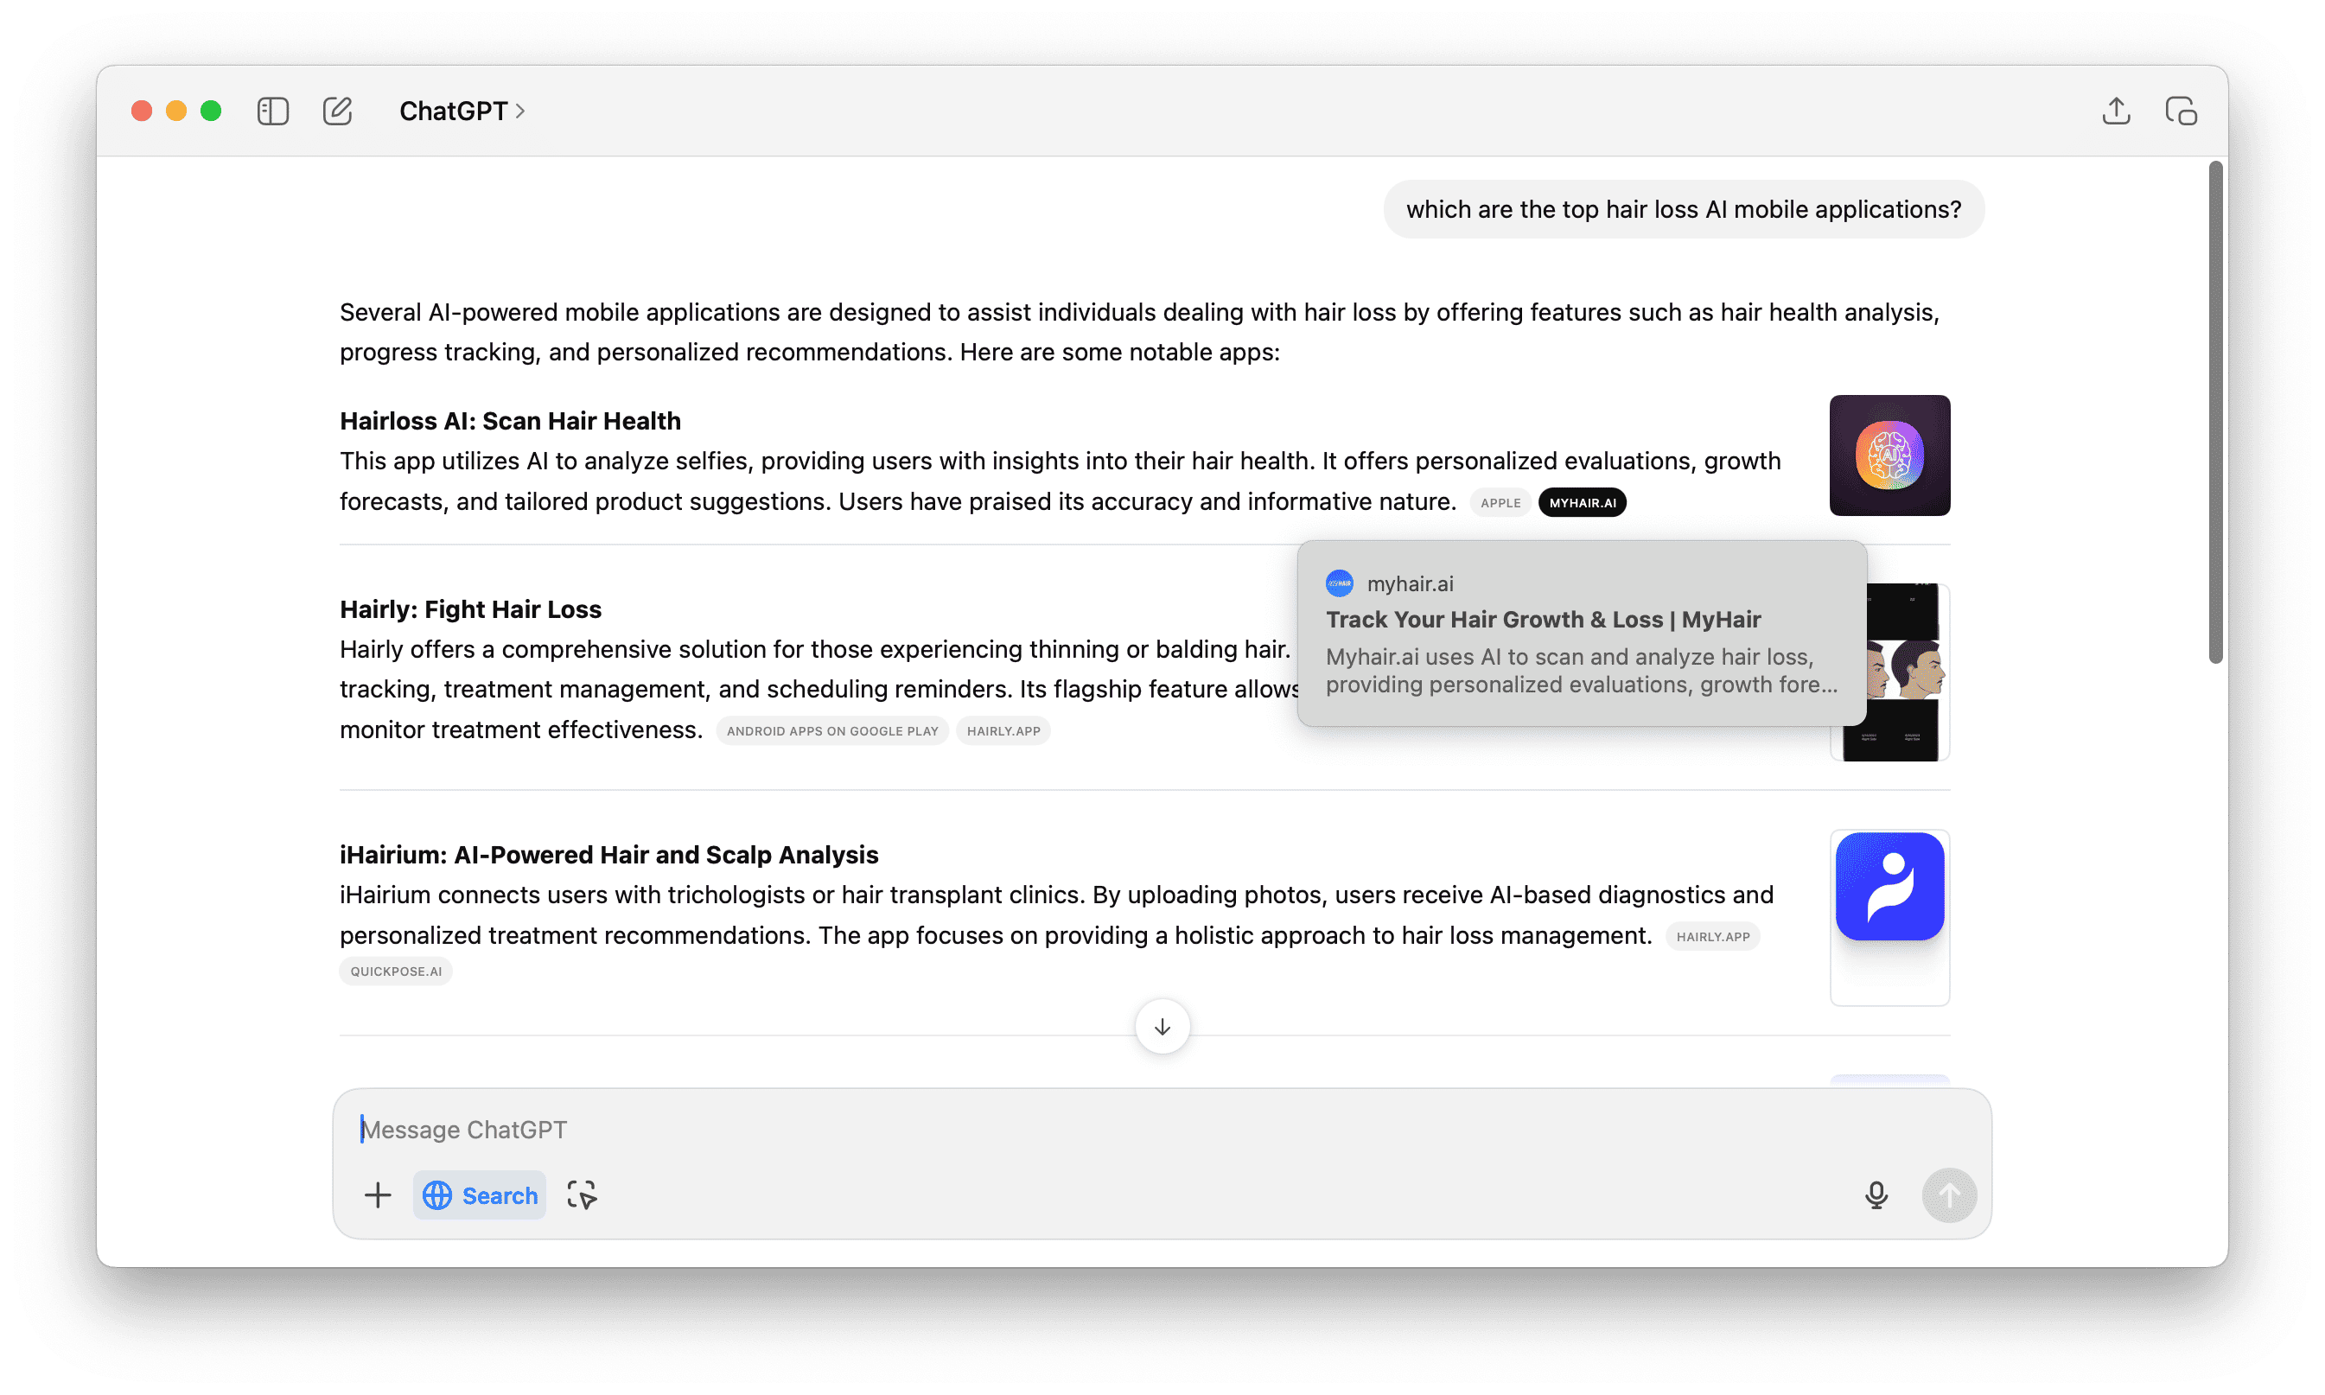Click the screenshot capture tool icon
This screenshot has width=2325, height=1395.
(582, 1194)
